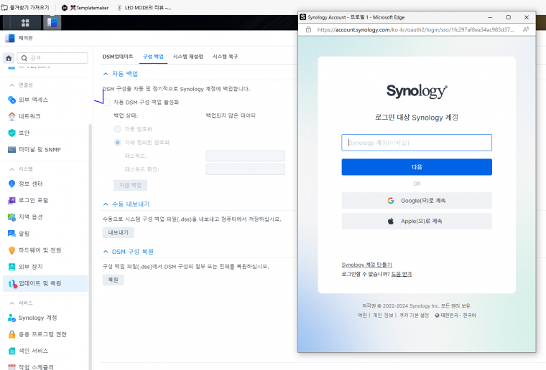The width and height of the screenshot is (546, 370).
Task: Click the Apple logo sign-in option
Action: (x=391, y=221)
